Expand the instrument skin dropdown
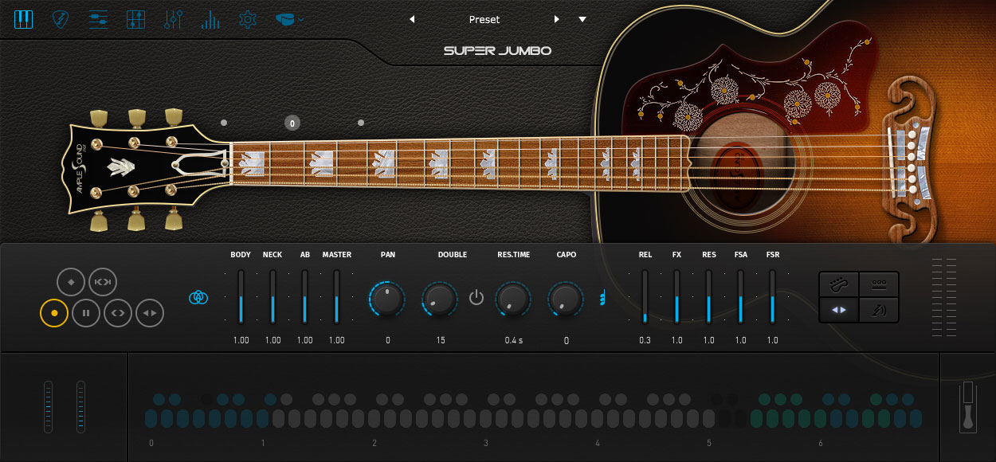Screen dimensions: 996x462 289,19
